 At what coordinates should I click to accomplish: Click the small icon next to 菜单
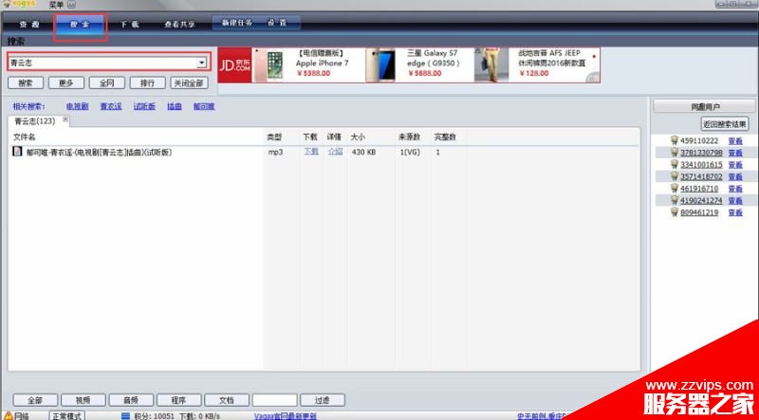click(72, 5)
